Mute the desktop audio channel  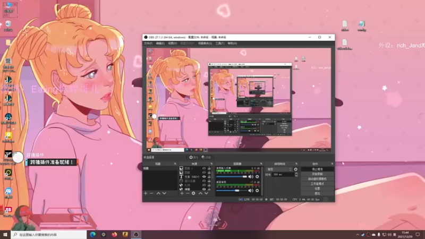[x=251, y=191]
